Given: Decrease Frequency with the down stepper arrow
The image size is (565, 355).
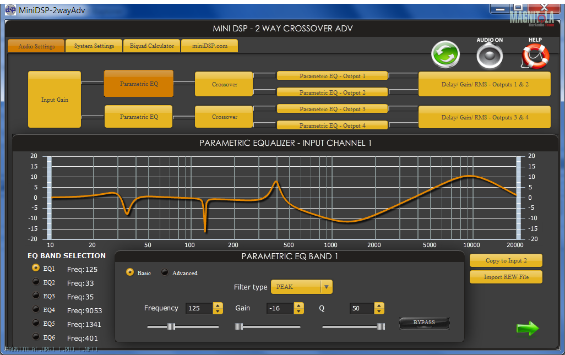Looking at the screenshot, I should coord(218,311).
